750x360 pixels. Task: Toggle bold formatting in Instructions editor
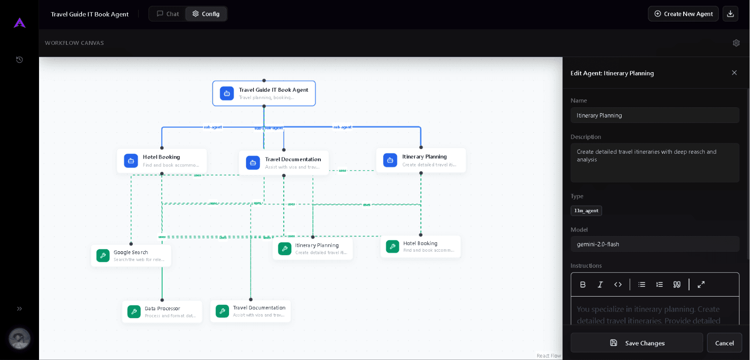coord(583,284)
